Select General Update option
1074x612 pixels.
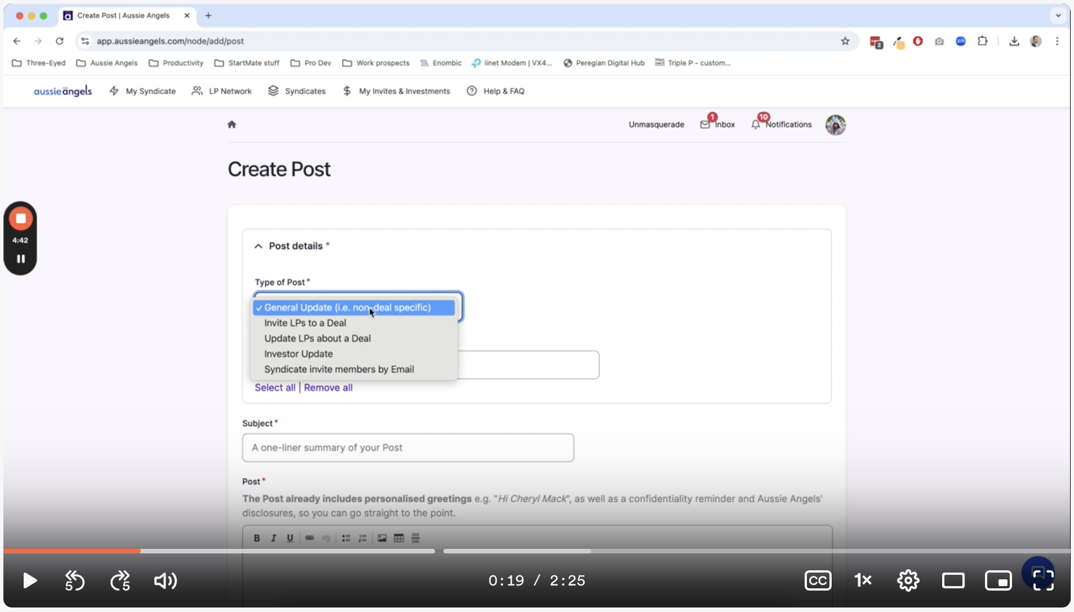point(354,308)
